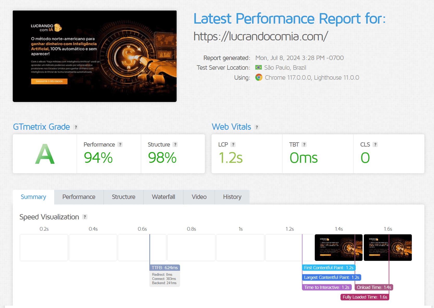Click the 0.8s empty filmstrip frame

pos(191,247)
